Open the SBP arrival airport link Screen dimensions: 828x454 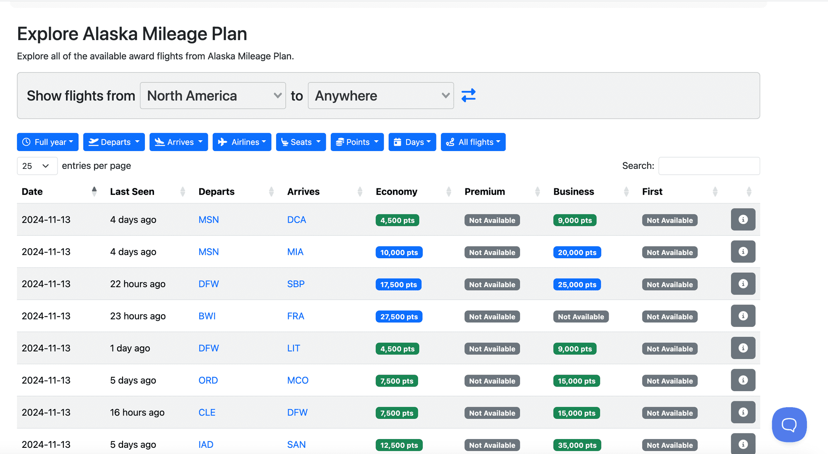[x=296, y=284]
